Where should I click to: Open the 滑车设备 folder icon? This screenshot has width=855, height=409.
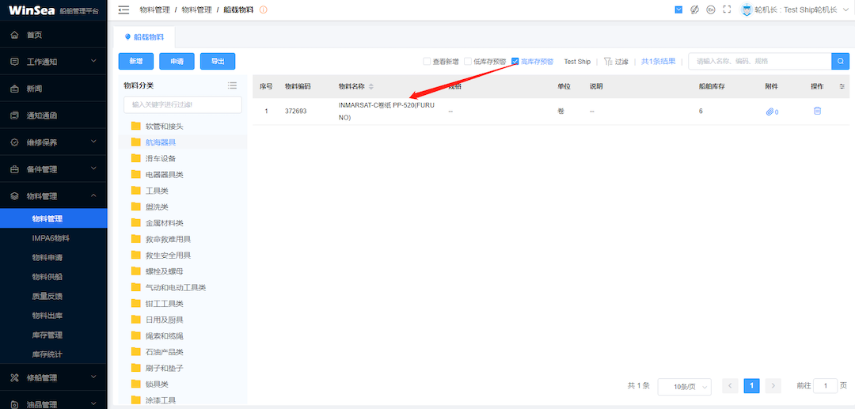pyautogui.click(x=136, y=158)
